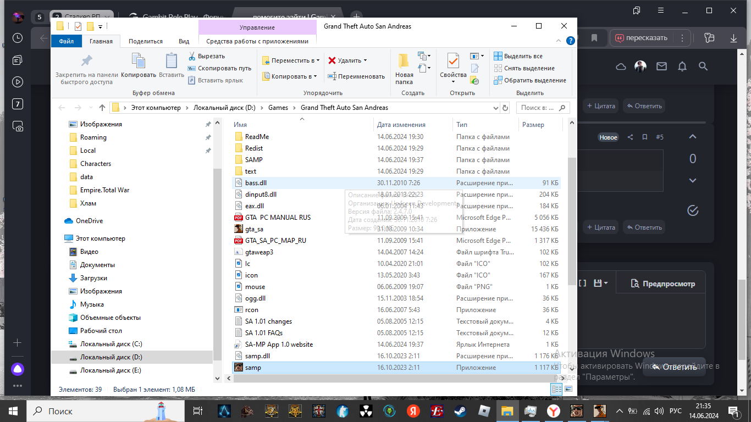Click the Delete (Удалить) red X
Image resolution: width=751 pixels, height=422 pixels.
345,60
